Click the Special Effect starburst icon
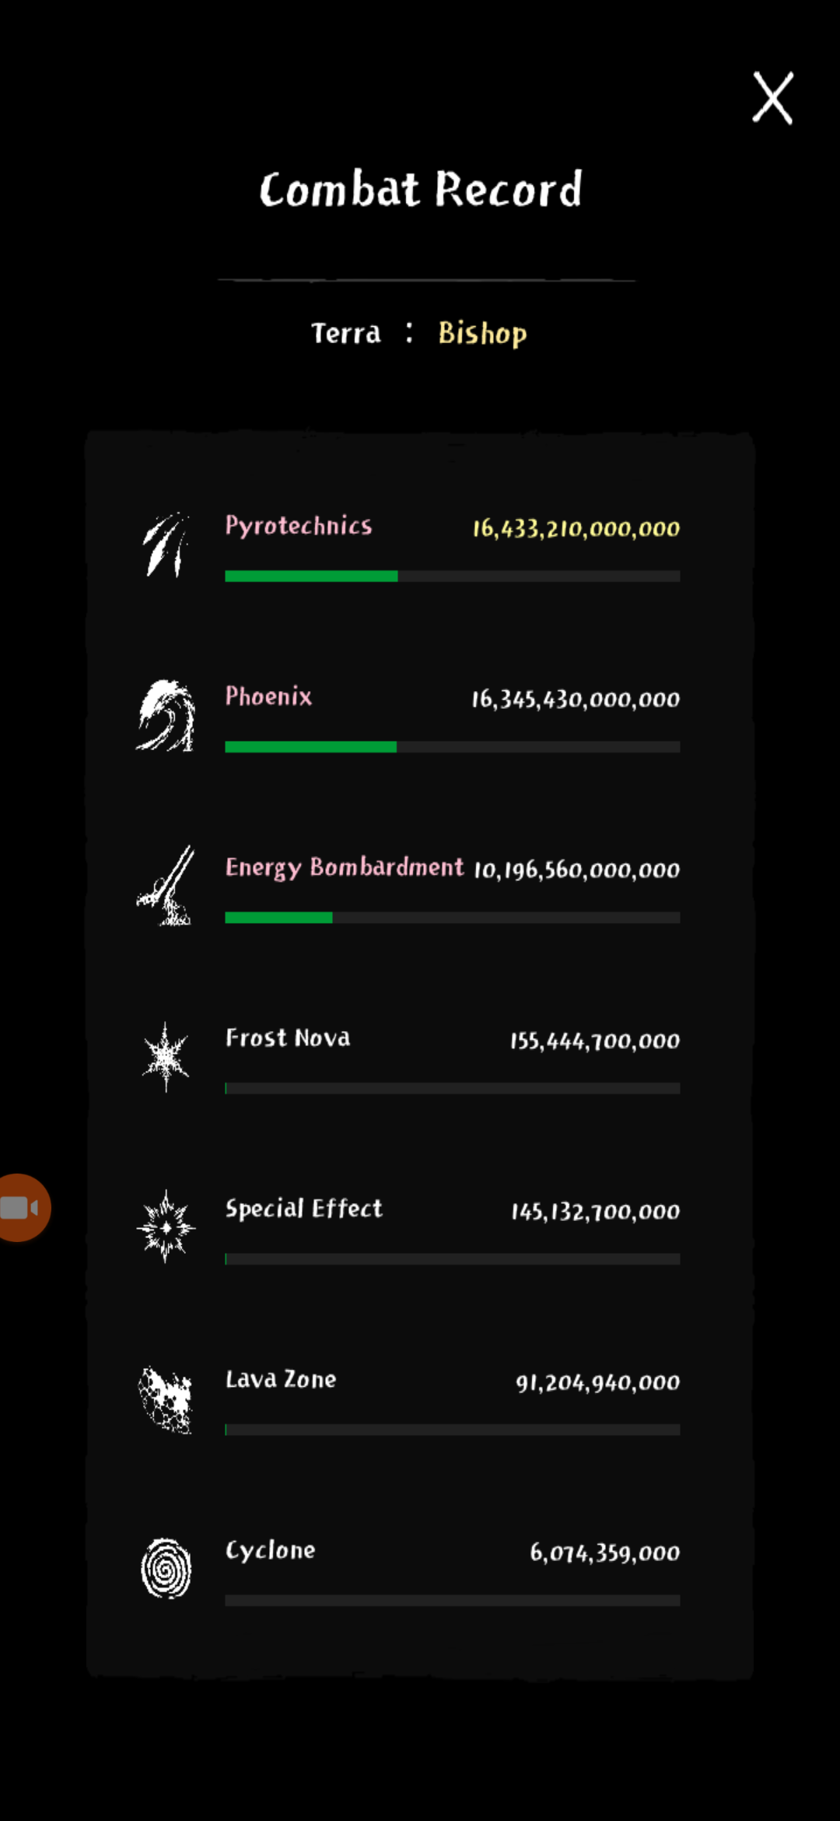This screenshot has width=840, height=1821. (166, 1227)
